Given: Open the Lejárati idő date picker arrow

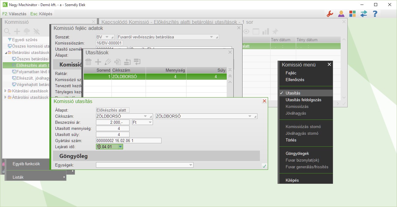Looking at the screenshot, I should 121,147.
